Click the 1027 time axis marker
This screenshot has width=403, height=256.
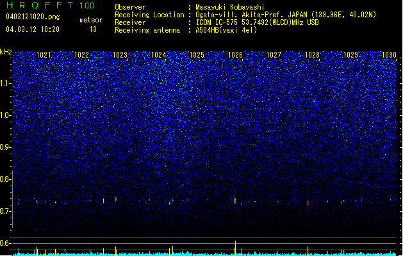pos(274,55)
